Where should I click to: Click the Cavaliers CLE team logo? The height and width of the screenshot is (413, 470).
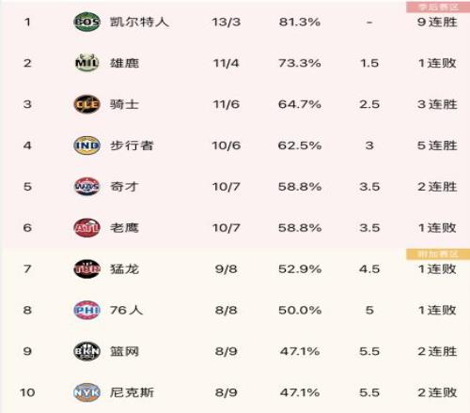point(86,104)
